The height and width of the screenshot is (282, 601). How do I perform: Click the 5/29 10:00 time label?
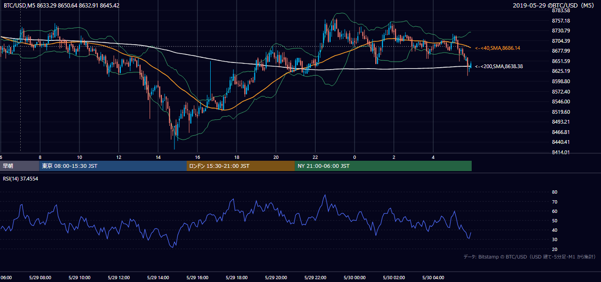pos(79,277)
